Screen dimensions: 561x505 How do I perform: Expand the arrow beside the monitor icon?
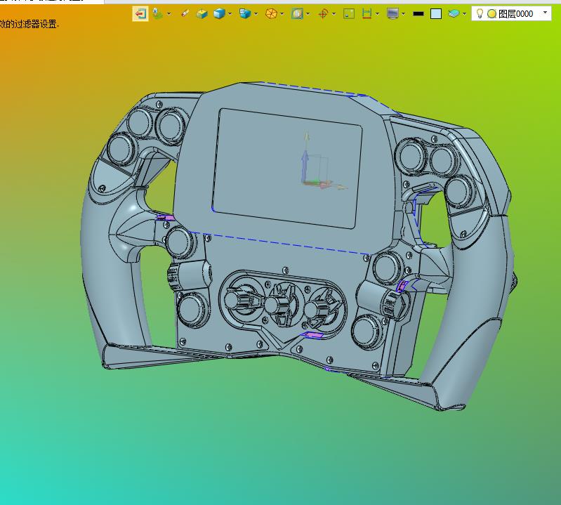(403, 13)
